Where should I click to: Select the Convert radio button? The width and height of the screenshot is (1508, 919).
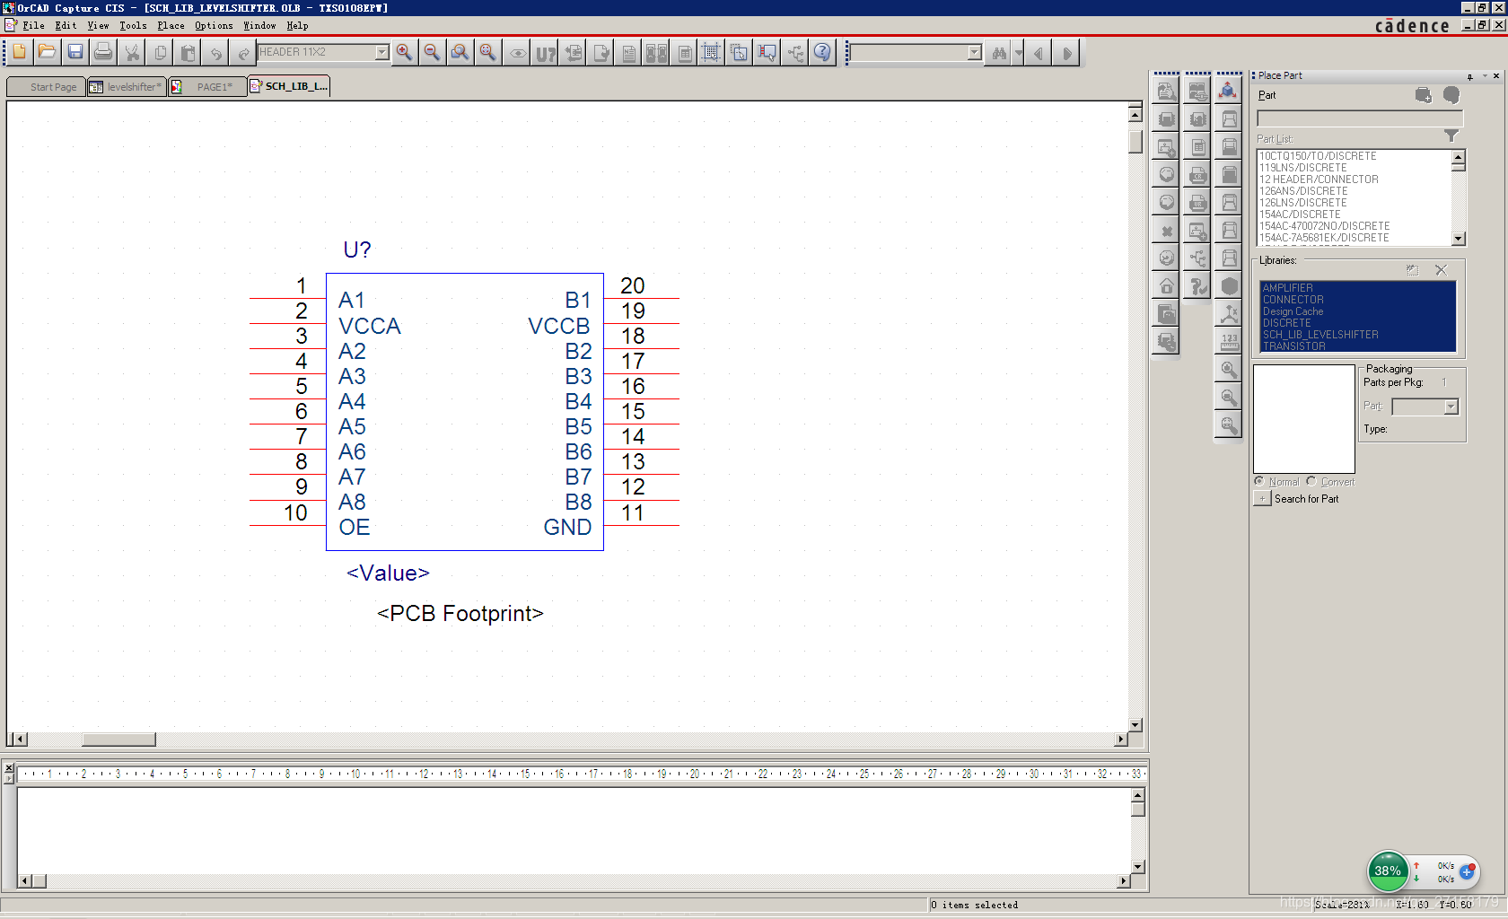1311,482
